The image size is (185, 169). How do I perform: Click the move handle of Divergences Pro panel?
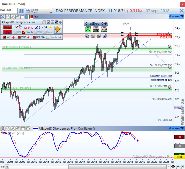pos(60,22)
